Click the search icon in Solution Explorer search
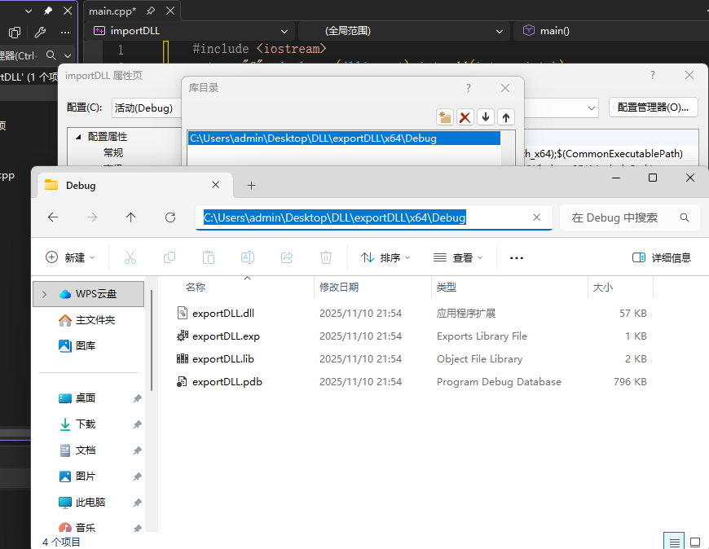 (51, 55)
